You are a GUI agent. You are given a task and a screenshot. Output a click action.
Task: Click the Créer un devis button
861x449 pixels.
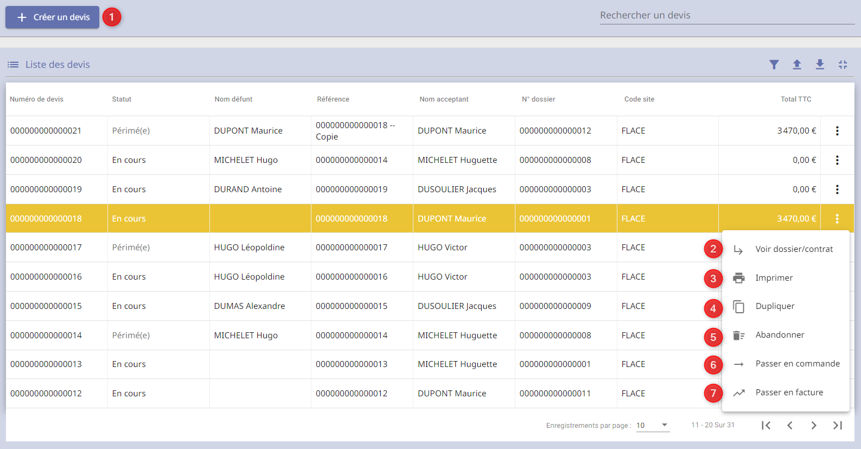(52, 17)
